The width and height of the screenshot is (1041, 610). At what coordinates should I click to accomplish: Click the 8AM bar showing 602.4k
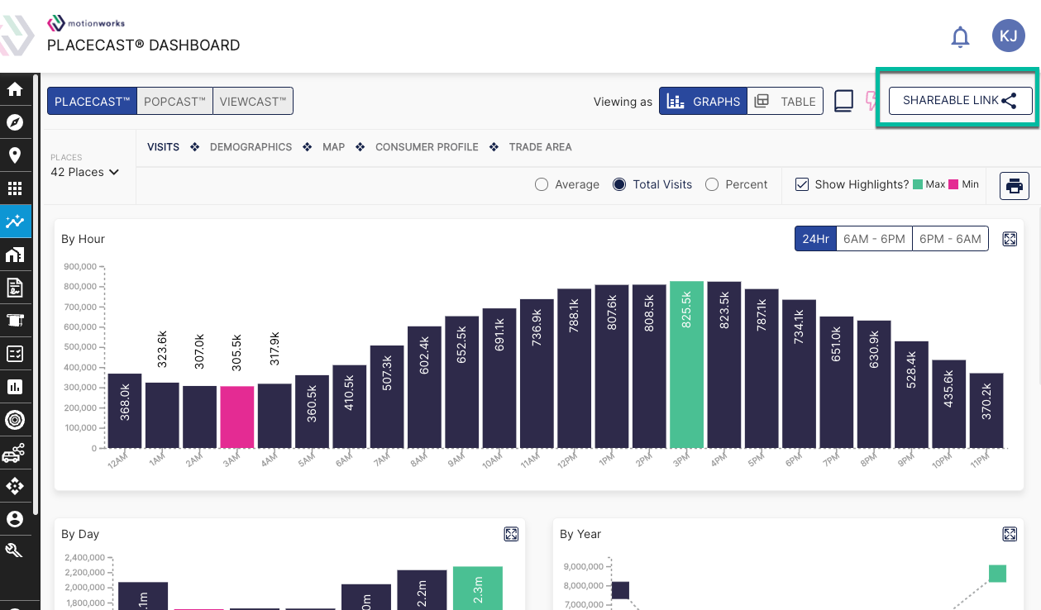click(424, 387)
